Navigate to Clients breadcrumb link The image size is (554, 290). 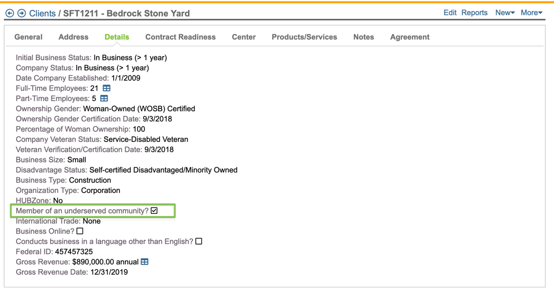[x=42, y=13]
